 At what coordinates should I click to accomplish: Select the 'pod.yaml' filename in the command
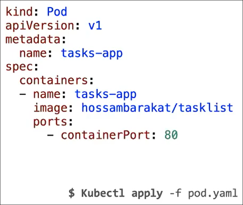point(213,193)
